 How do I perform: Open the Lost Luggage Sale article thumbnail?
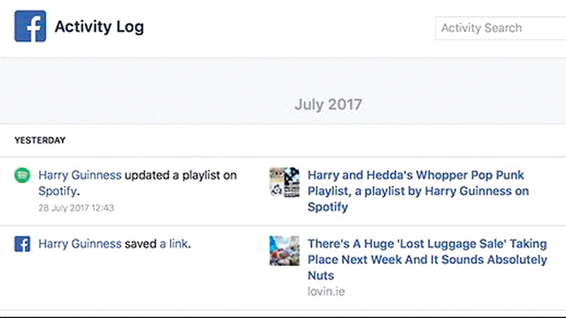[284, 251]
